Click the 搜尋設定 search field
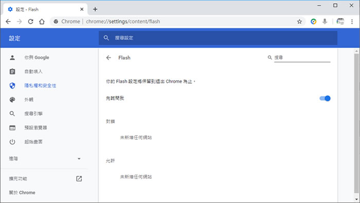This screenshot has height=203, width=360. [218, 38]
